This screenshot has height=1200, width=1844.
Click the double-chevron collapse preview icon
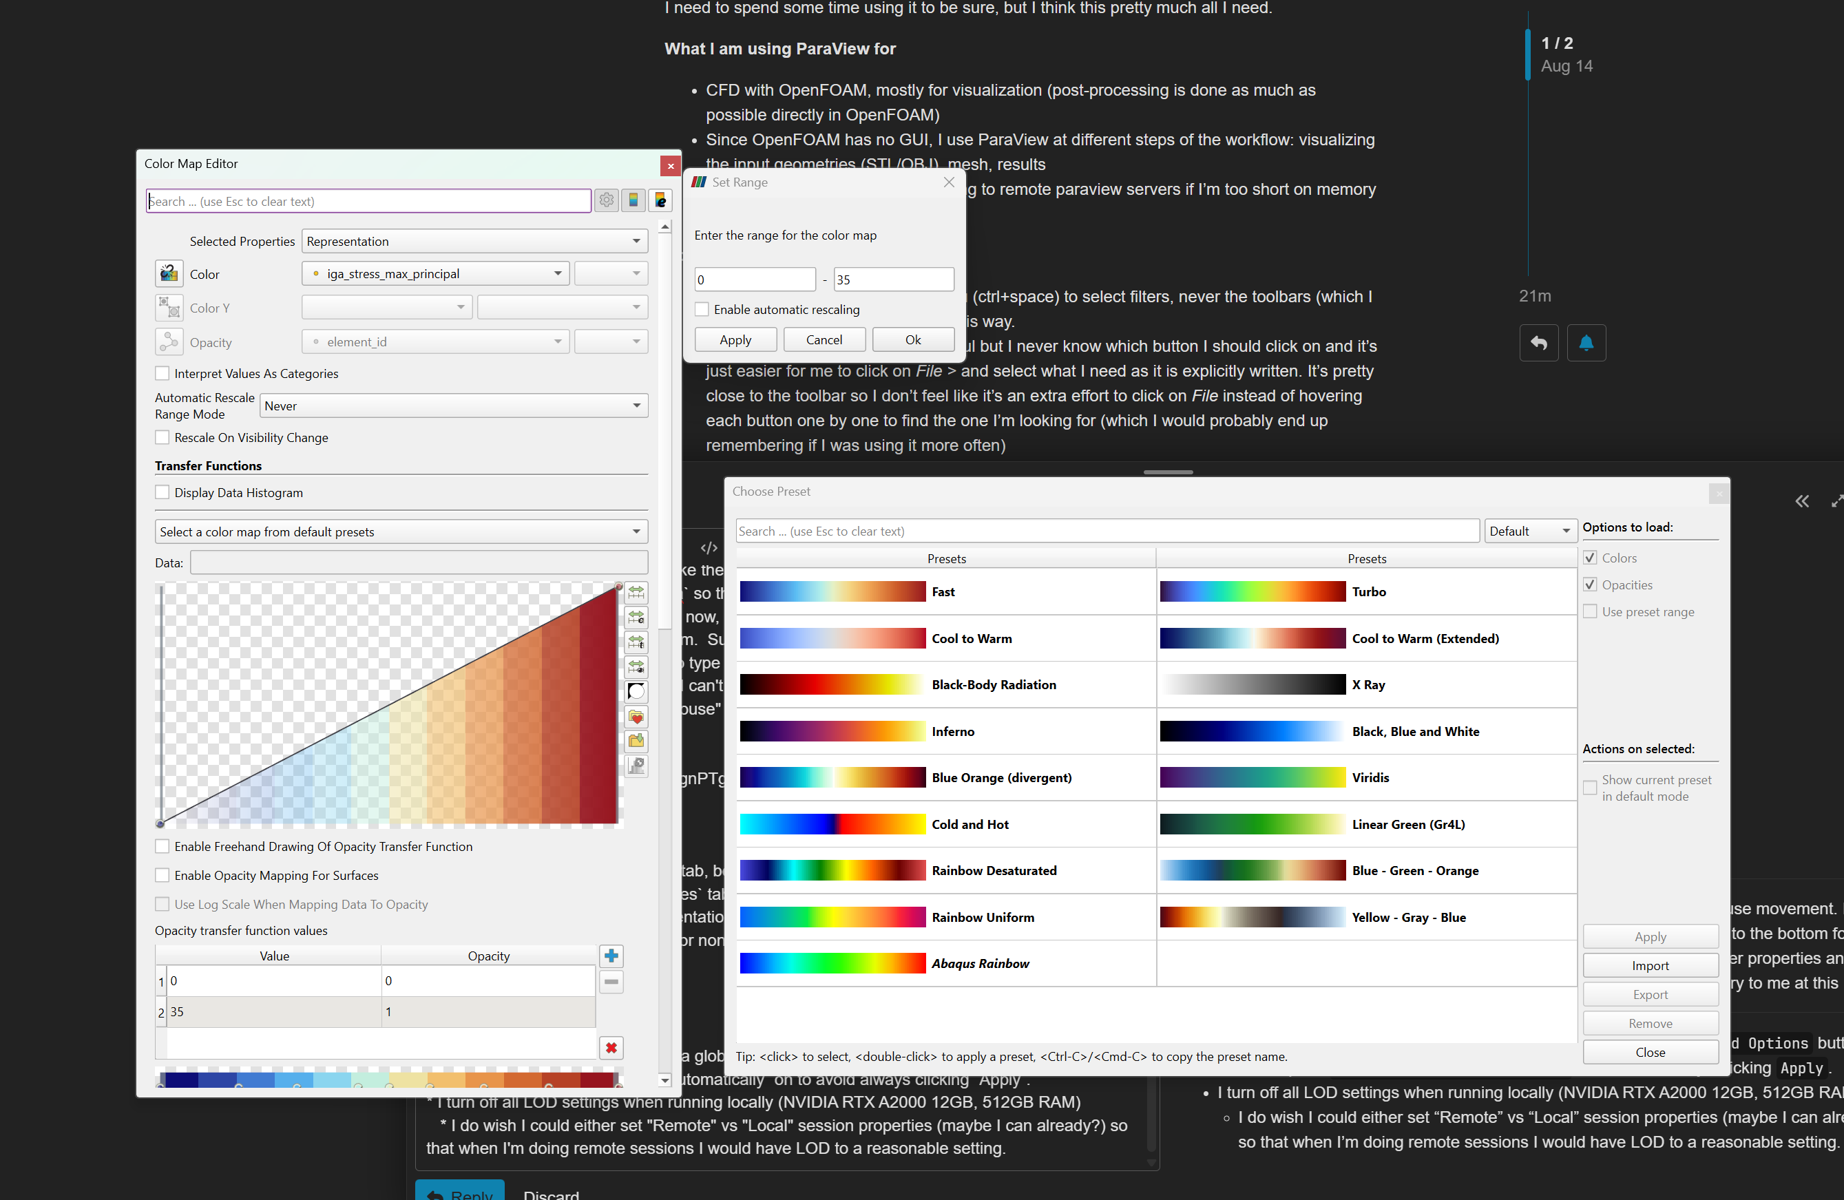pos(1802,501)
